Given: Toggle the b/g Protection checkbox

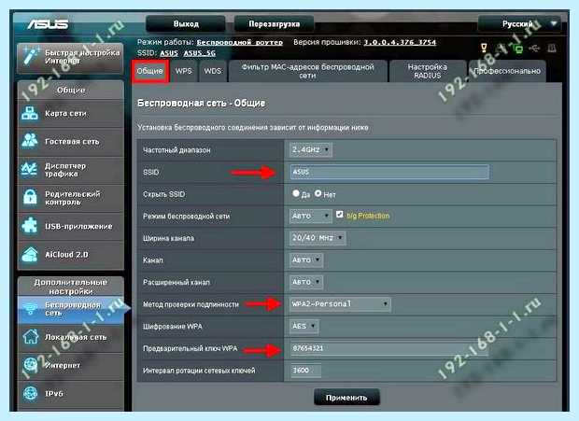Looking at the screenshot, I should tap(339, 214).
